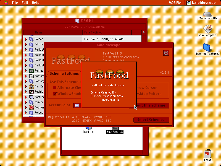221x166 pixels.
Task: Enable the Alternate Che… checkbox
Action: pos(55,88)
